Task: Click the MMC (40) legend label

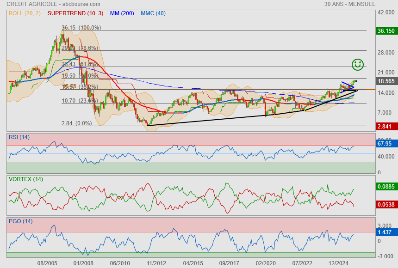Action: click(153, 13)
